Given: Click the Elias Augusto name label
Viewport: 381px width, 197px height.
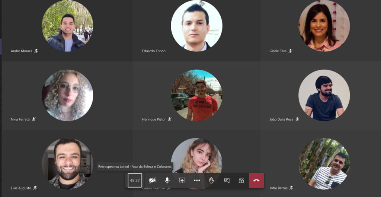Looking at the screenshot, I should [x=21, y=188].
